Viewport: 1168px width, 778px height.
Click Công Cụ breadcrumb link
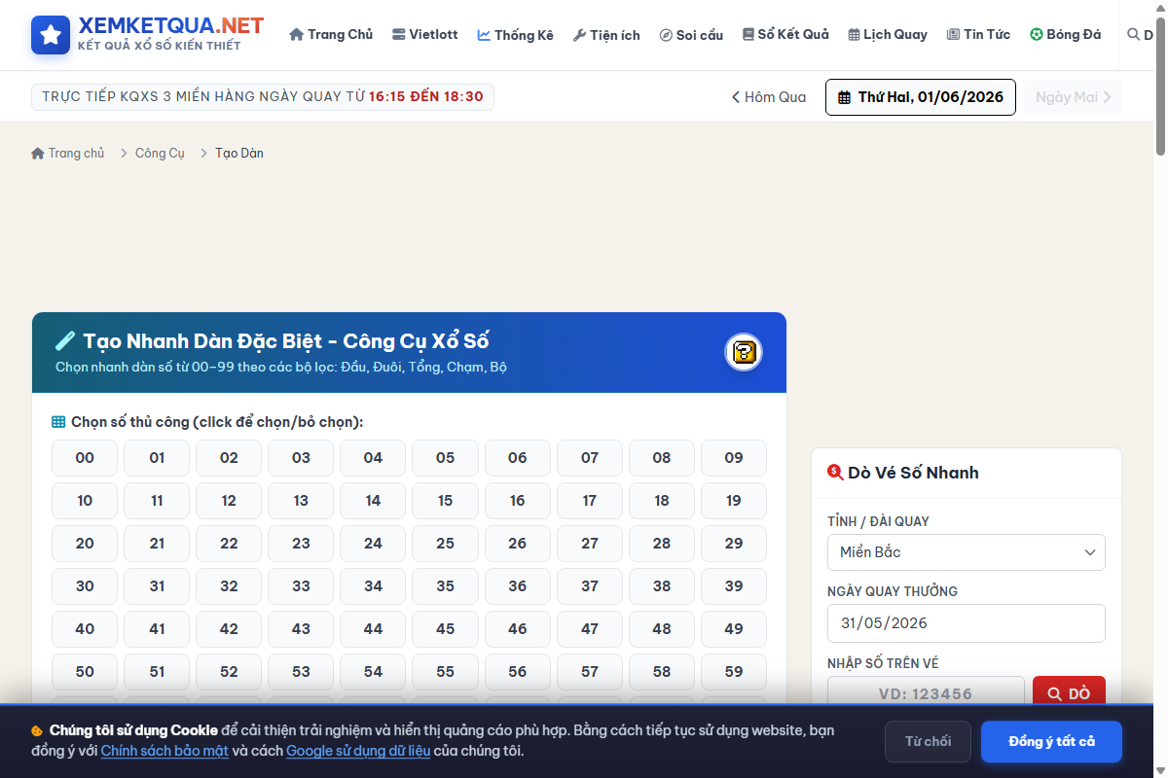click(160, 154)
